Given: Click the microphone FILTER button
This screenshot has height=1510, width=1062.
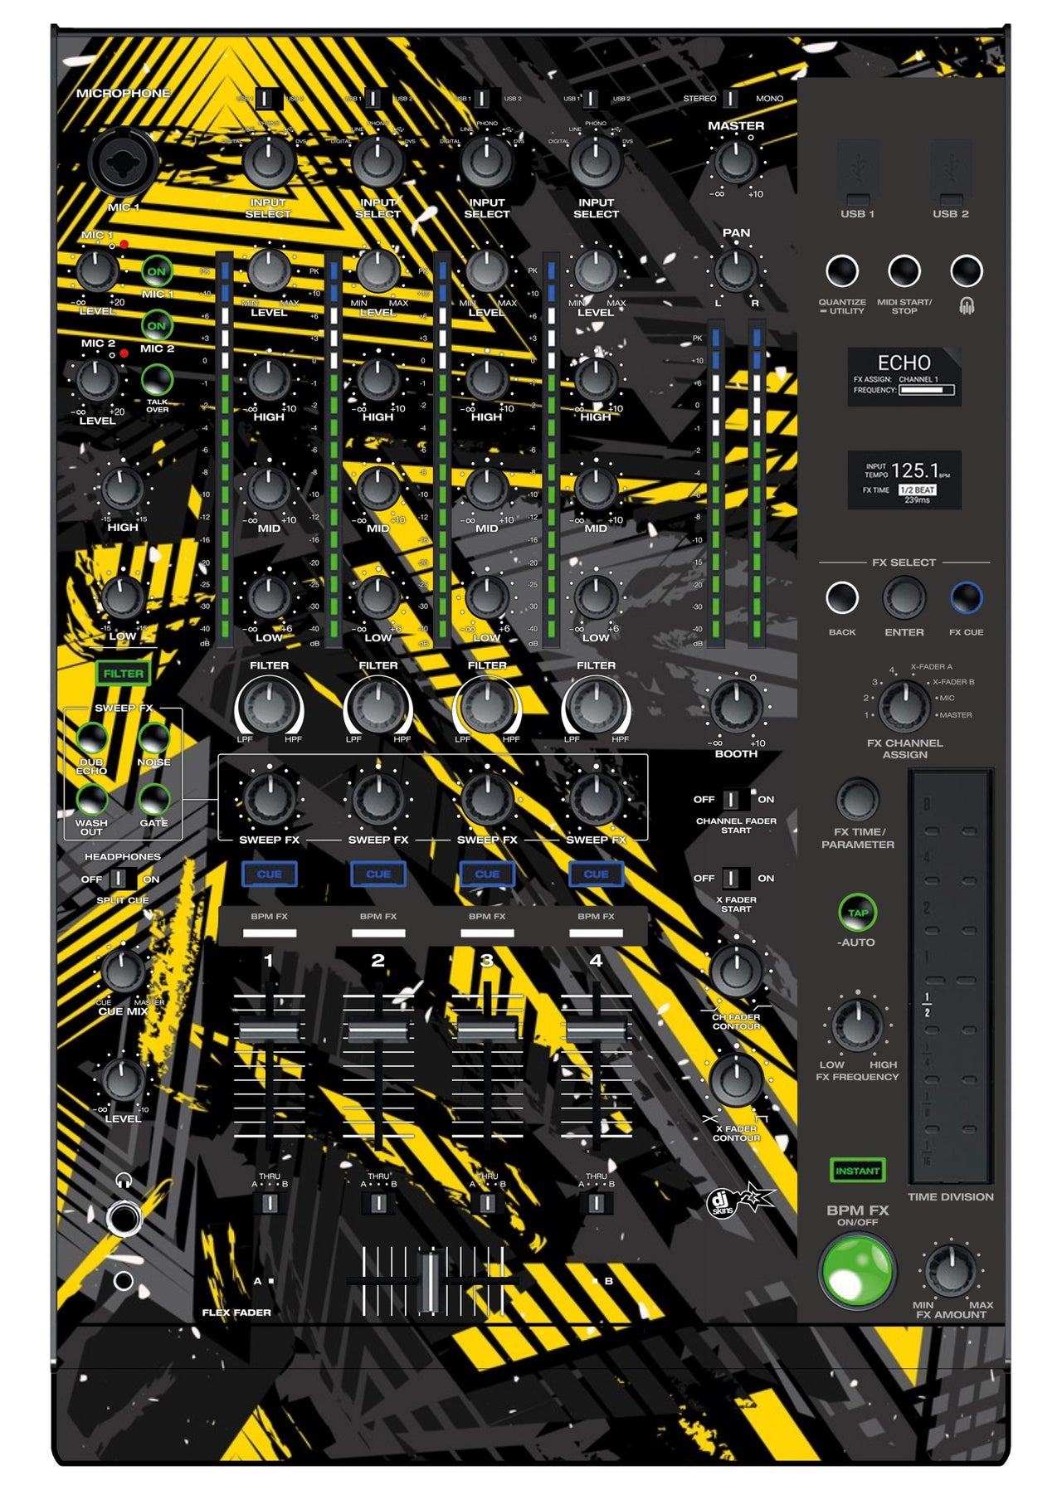Looking at the screenshot, I should pos(123,674).
